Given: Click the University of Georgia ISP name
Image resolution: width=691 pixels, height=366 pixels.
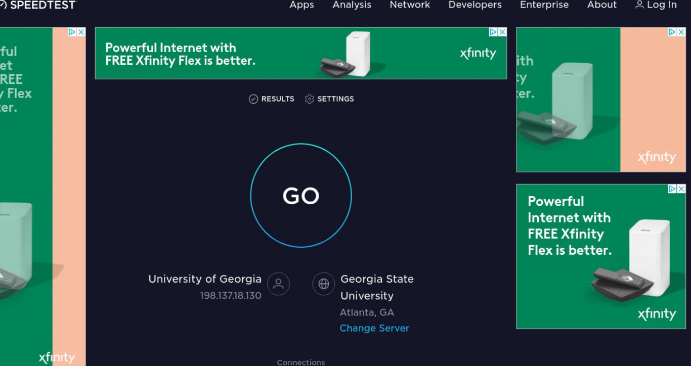Looking at the screenshot, I should pyautogui.click(x=205, y=279).
